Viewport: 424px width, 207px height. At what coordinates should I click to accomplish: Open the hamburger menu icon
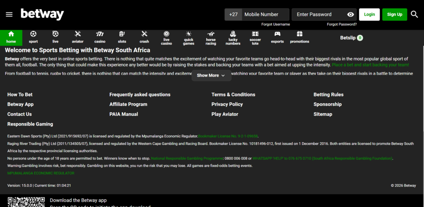tap(9, 14)
